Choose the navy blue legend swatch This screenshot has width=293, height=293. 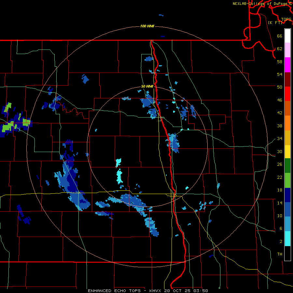[287, 195]
